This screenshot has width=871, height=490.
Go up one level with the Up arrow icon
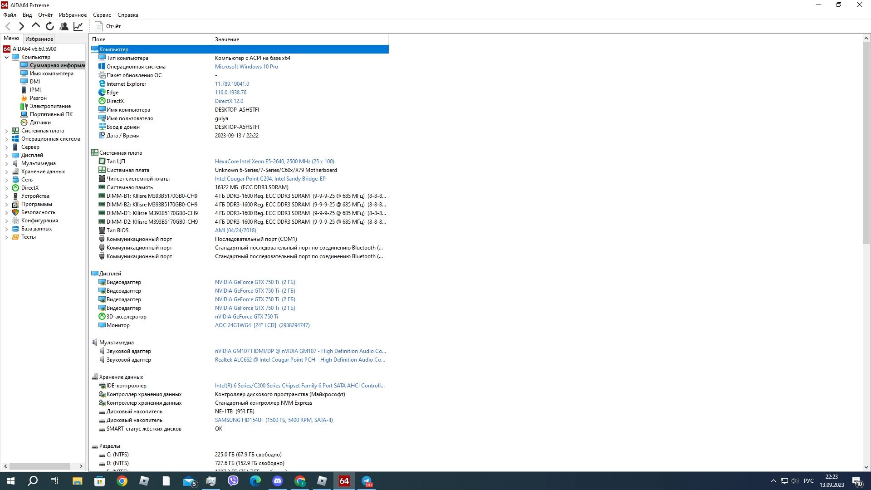click(35, 26)
